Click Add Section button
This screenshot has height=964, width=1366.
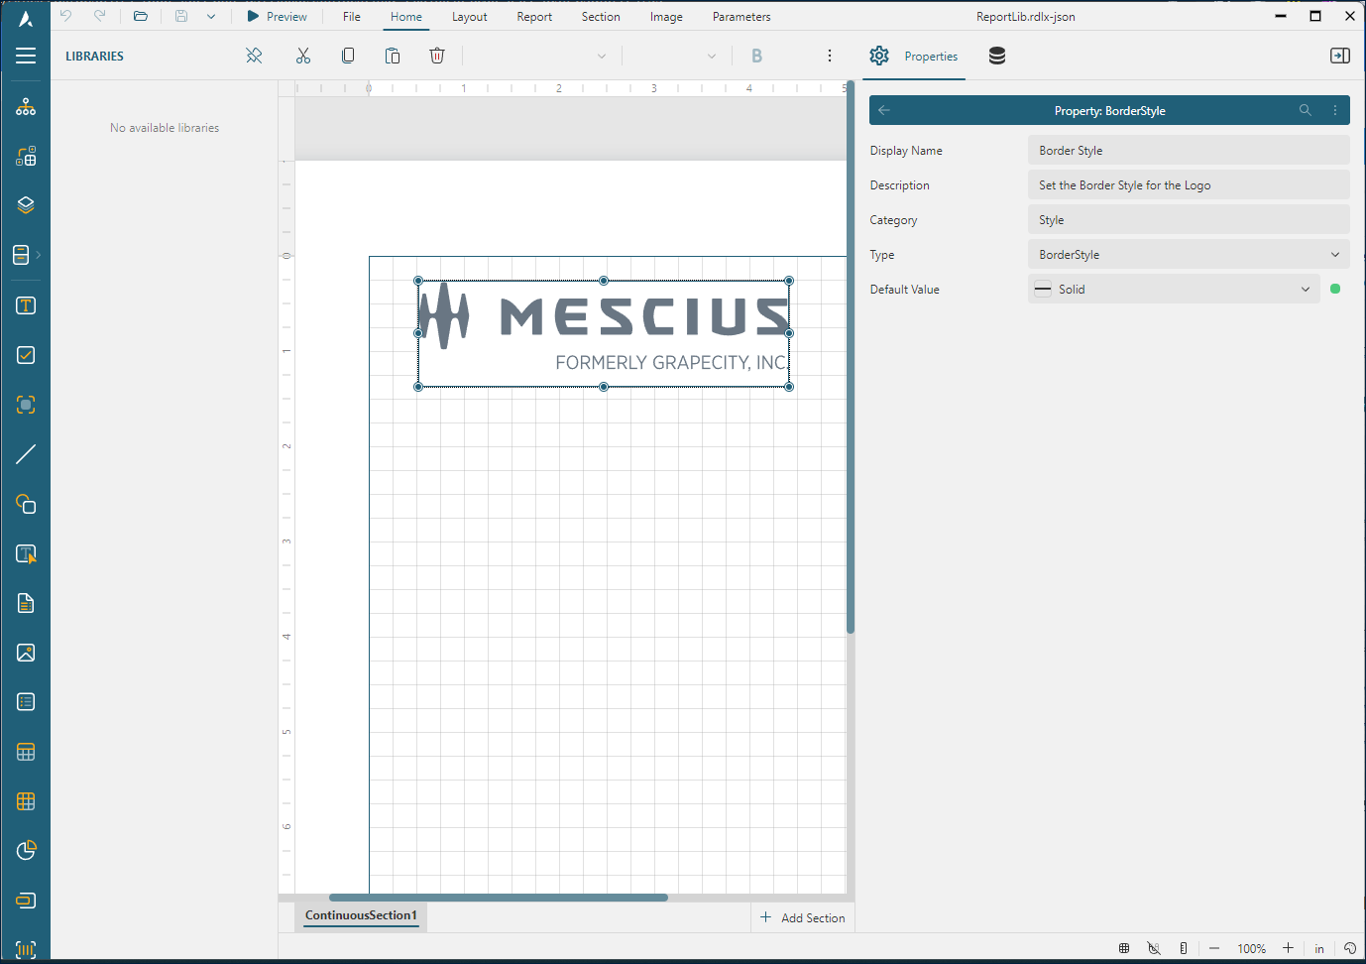[803, 917]
